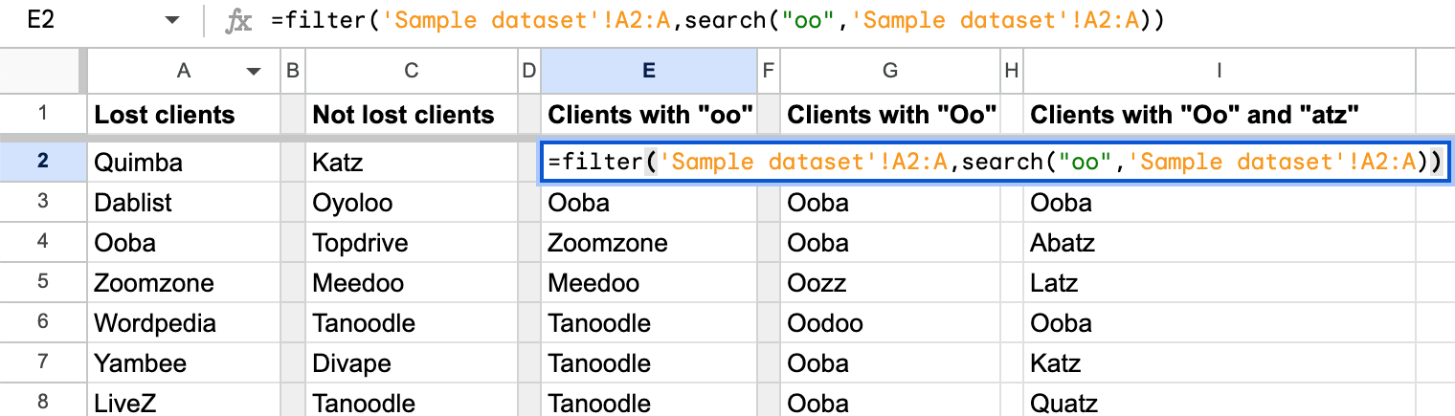Select cell containing Quimba

pos(185,162)
